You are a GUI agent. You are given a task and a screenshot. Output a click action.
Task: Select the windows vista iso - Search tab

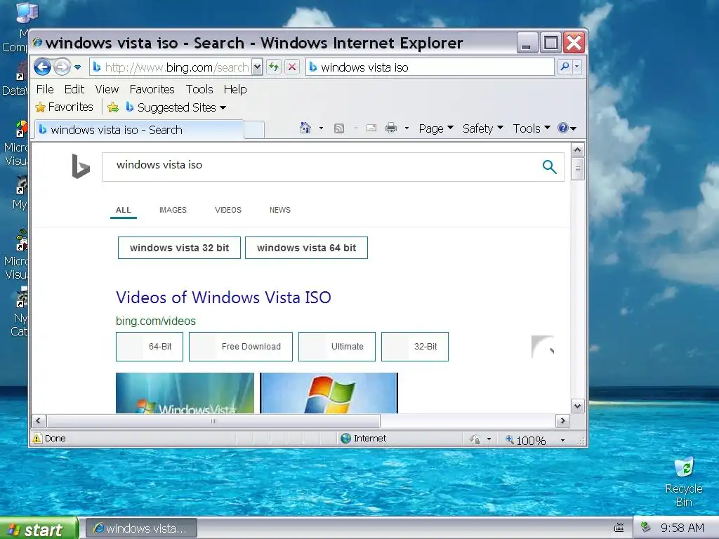(x=139, y=130)
